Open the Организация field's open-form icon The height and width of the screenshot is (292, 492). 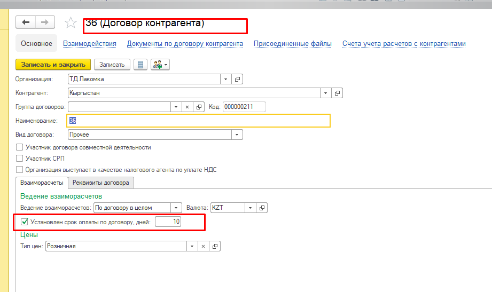tap(238, 79)
